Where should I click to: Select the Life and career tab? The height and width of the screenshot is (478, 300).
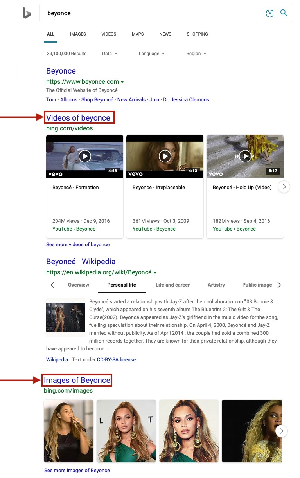click(x=172, y=285)
